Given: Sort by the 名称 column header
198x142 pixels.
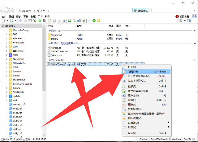Looking at the screenshot, I should pyautogui.click(x=61, y=26).
